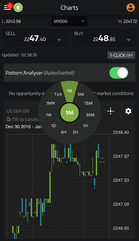Toggle Pattern Analyser switch off
The width and height of the screenshot is (139, 241).
[119, 73]
